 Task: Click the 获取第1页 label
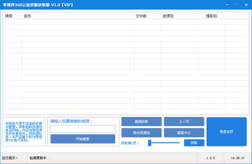pyautogui.click(x=130, y=143)
